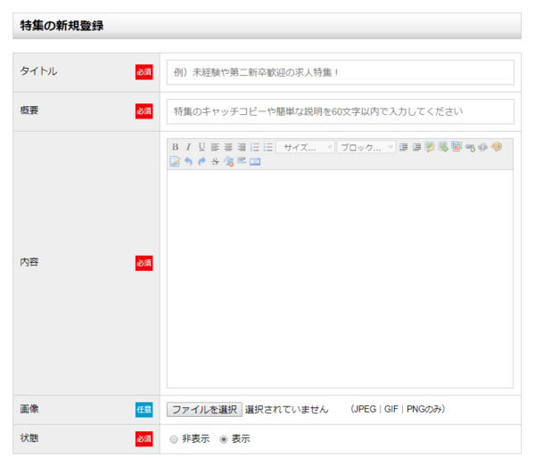Toggle bold formatting in editor

click(175, 147)
